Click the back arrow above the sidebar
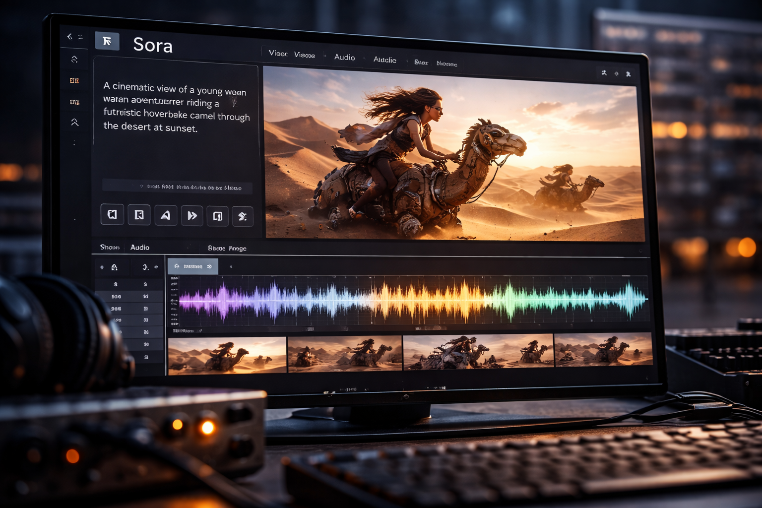The height and width of the screenshot is (508, 762). coord(69,36)
